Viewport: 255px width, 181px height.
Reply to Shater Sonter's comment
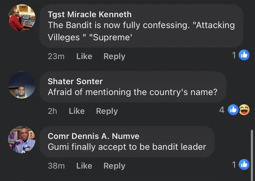[x=107, y=111]
